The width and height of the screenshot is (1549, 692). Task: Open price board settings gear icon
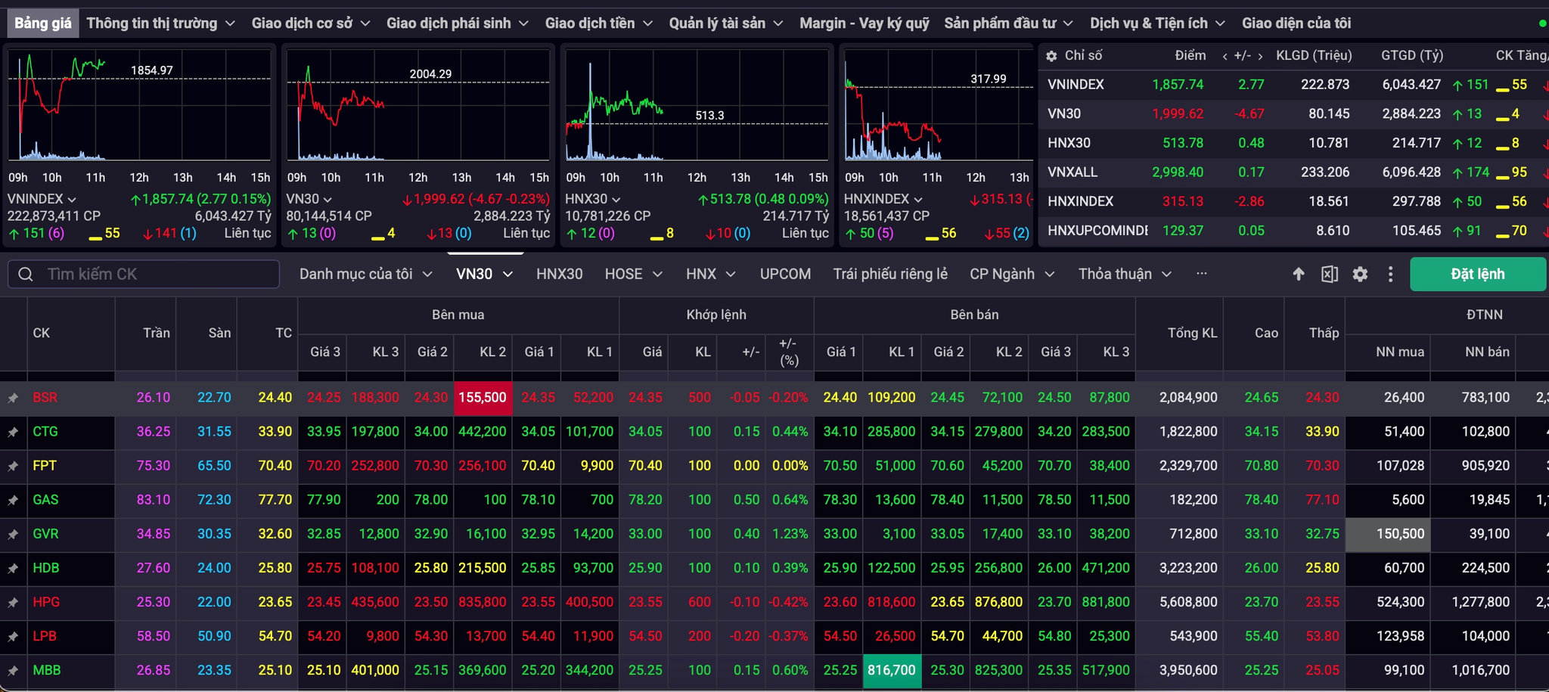point(1360,274)
